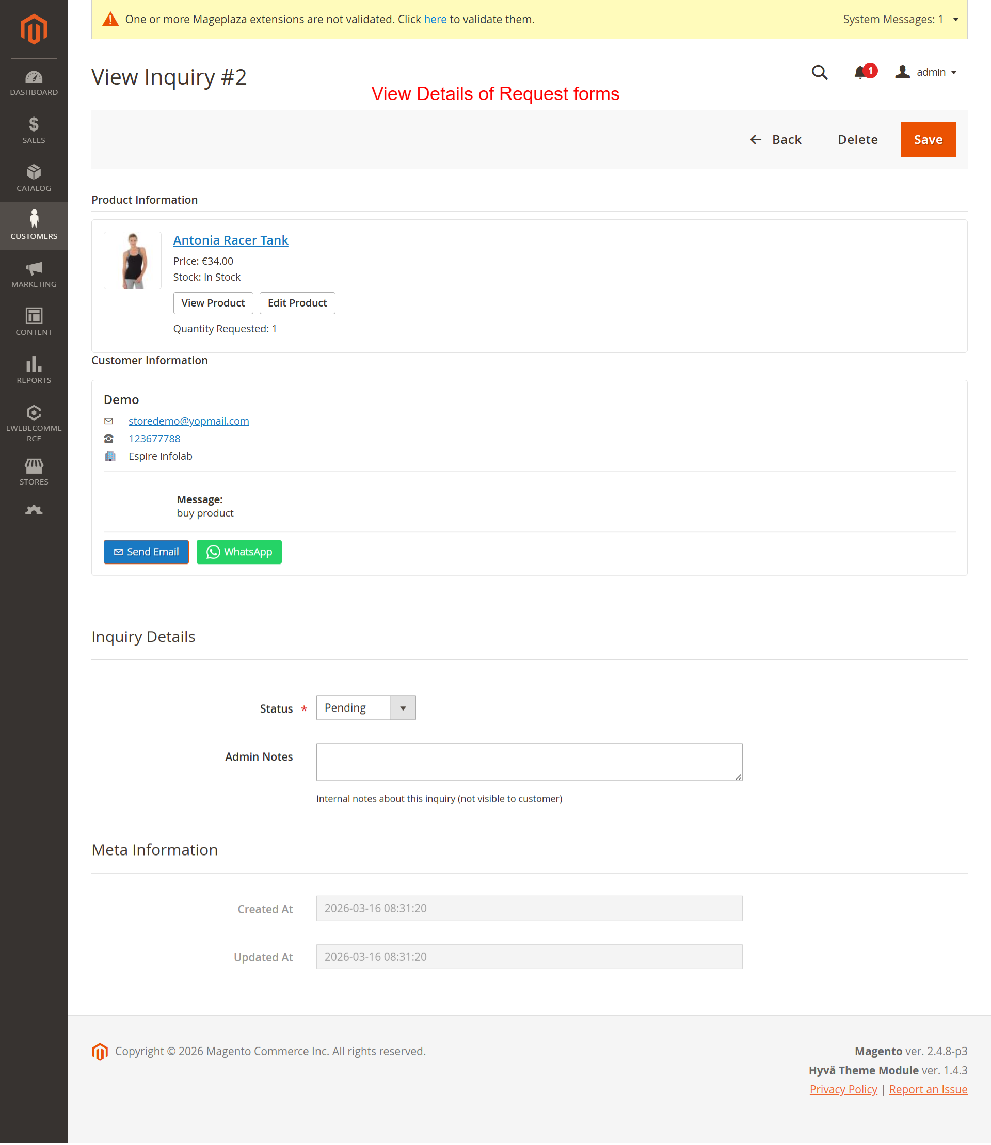Click the search magnifier icon
Image resolution: width=991 pixels, height=1145 pixels.
pos(819,72)
